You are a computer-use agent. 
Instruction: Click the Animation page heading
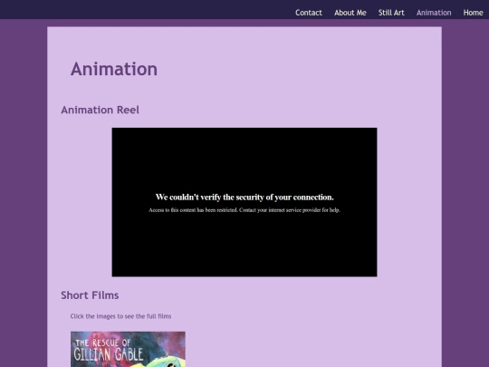pyautogui.click(x=114, y=69)
